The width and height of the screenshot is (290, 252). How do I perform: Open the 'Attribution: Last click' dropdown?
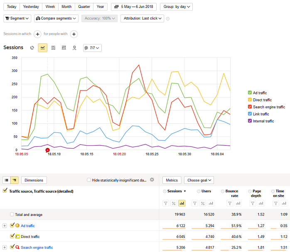click(142, 18)
